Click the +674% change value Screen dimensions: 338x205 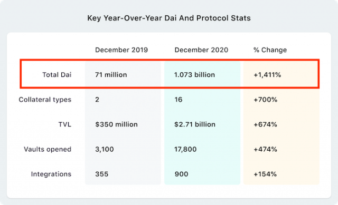tap(265, 124)
